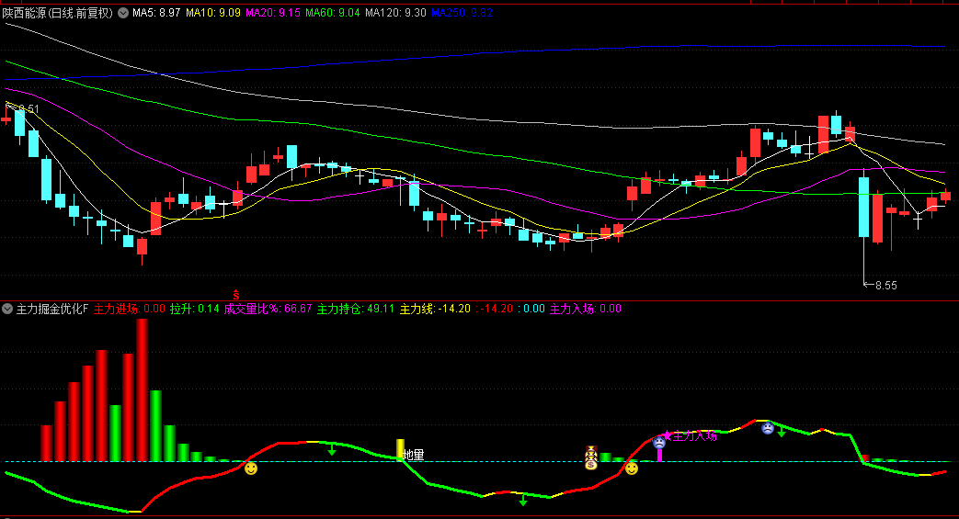Click the 主力持仓: 49.11 readout

tap(356, 309)
